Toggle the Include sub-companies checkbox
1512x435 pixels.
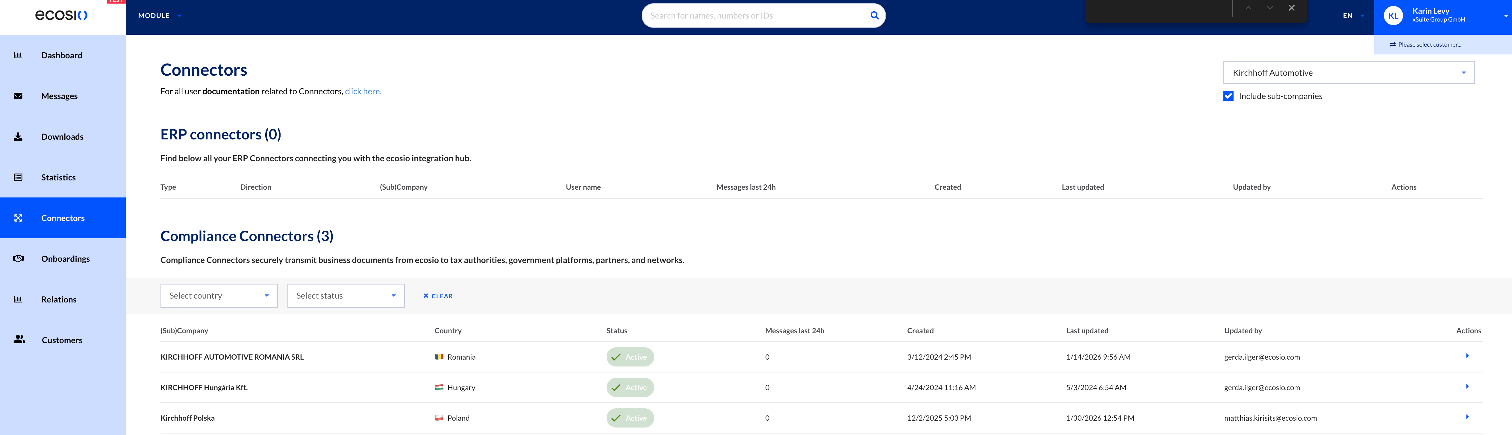pos(1228,96)
